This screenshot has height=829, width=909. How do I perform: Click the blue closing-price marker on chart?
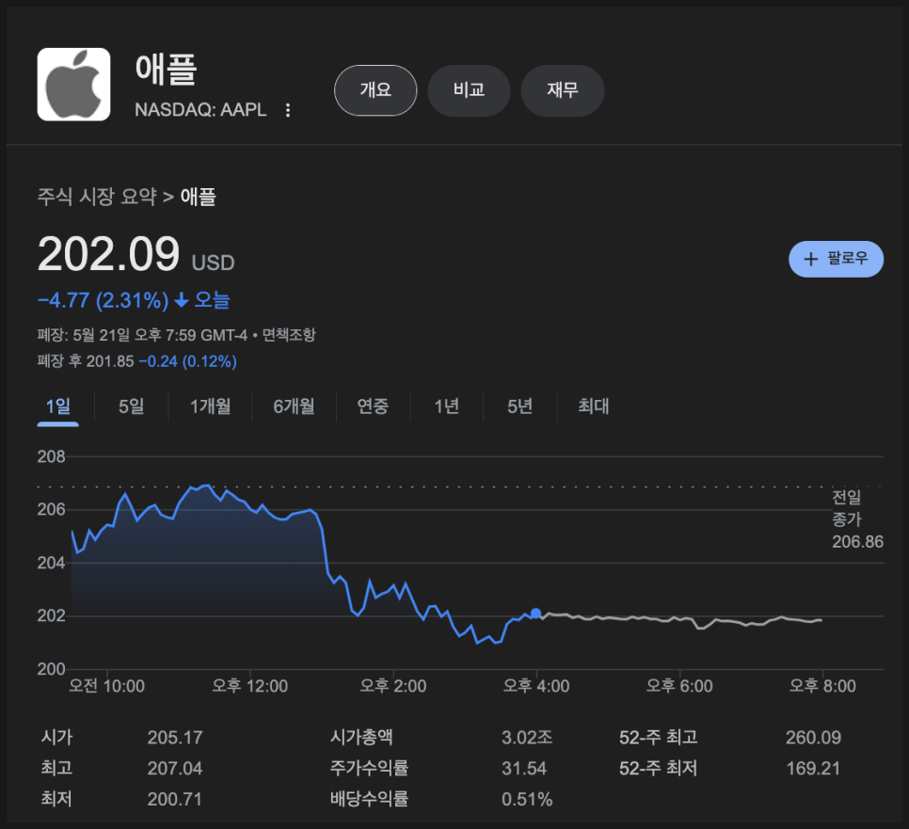535,614
